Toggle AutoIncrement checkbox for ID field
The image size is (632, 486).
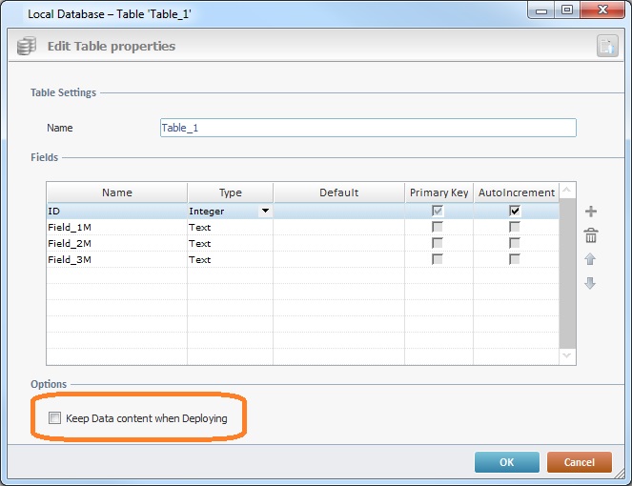click(515, 212)
